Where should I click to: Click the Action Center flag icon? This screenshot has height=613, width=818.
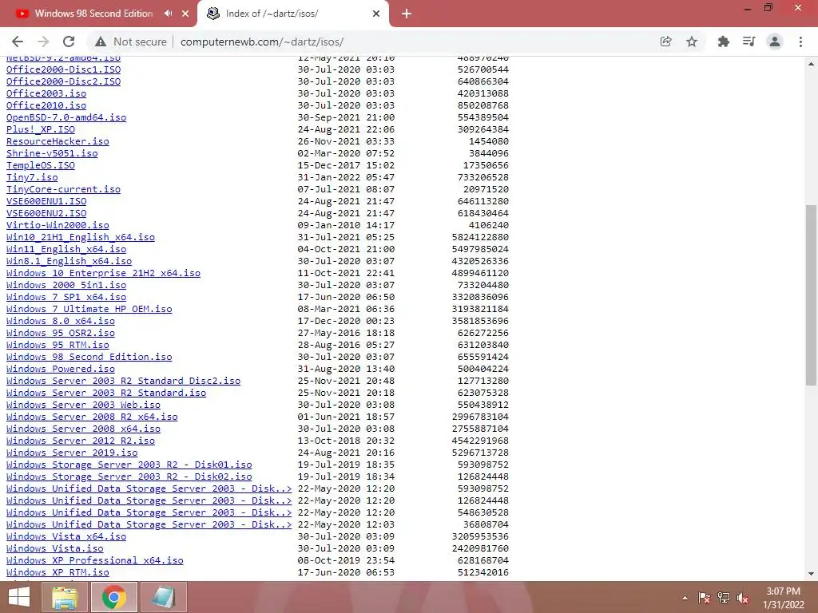[705, 598]
